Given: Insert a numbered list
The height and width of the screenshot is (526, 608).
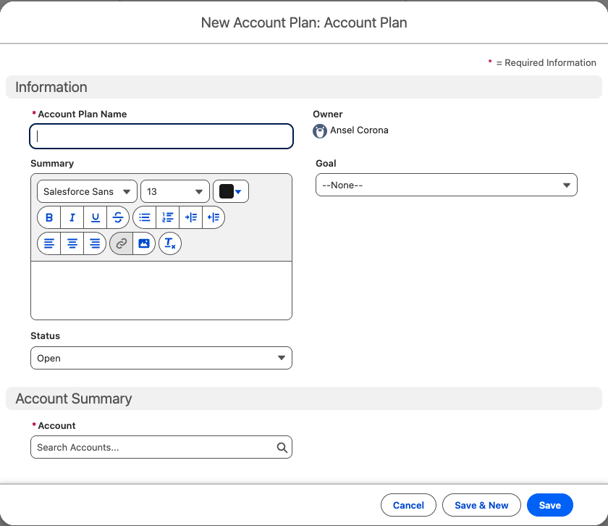Looking at the screenshot, I should [x=167, y=217].
